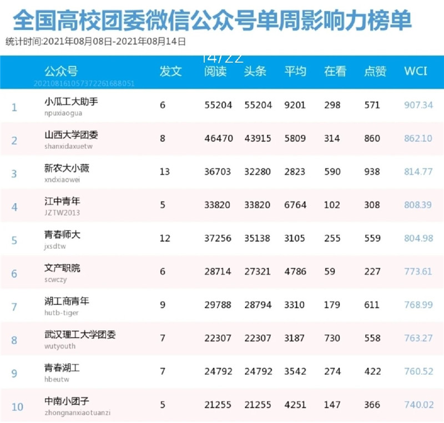Click account ID jxsdtw
Viewport: 444px width, 423px height.
click(55, 246)
